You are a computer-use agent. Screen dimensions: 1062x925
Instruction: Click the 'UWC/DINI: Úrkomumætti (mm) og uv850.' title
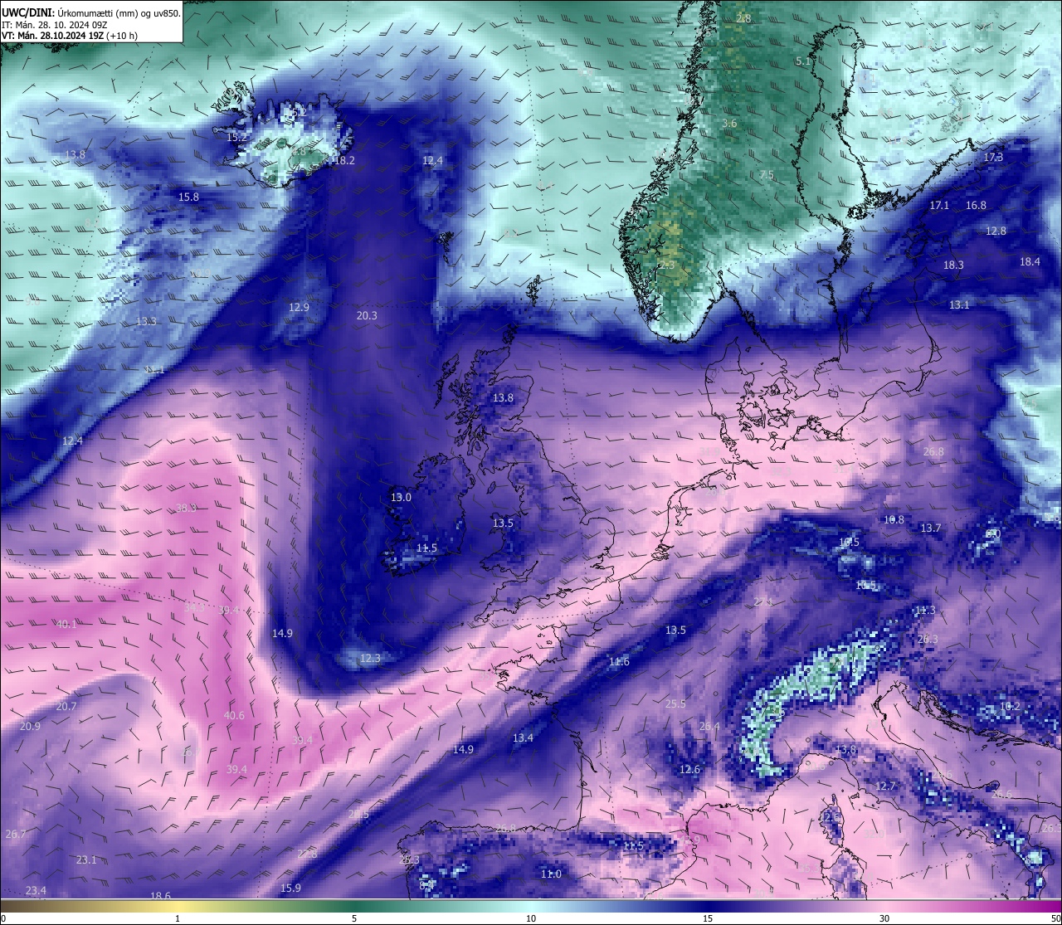90,12
